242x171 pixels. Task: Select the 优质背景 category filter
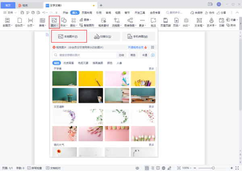click(x=69, y=63)
